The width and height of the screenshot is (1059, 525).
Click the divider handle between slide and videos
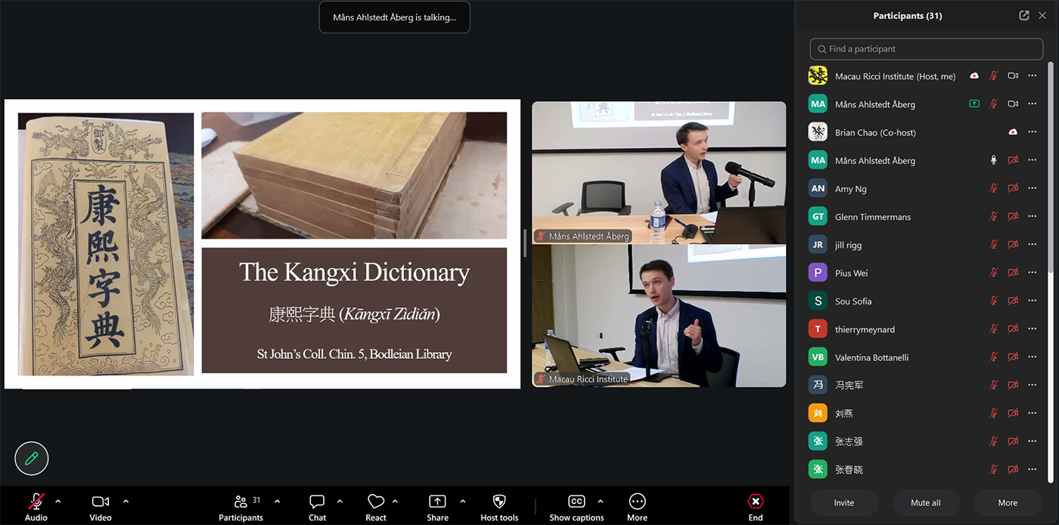526,244
